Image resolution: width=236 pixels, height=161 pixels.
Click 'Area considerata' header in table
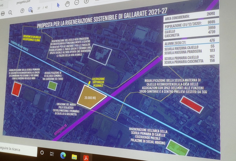pyautogui.click(x=177, y=18)
